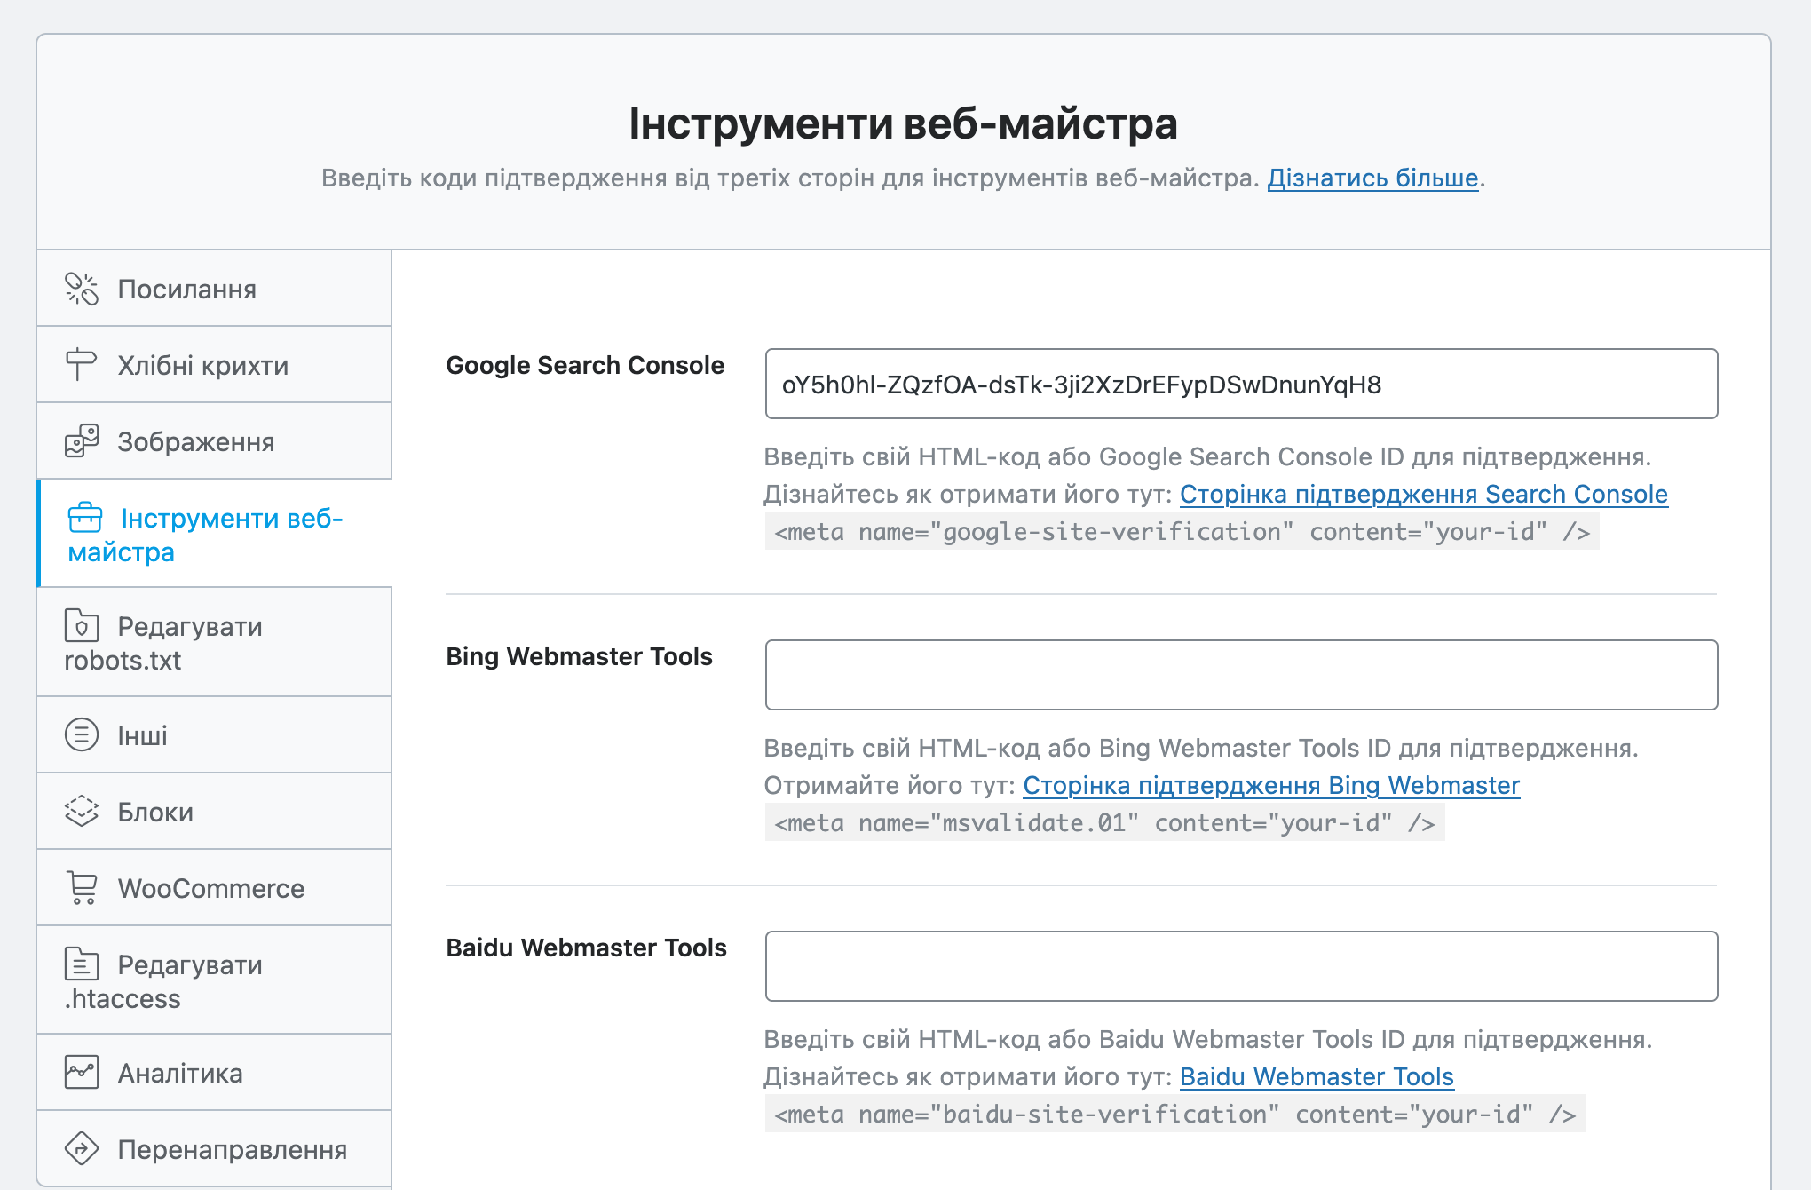Click the Bing Webmaster Tools field label
The height and width of the screenshot is (1190, 1811).
[579, 656]
